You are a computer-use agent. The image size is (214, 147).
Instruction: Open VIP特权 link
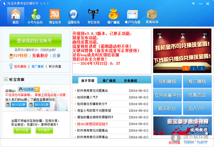20,56
